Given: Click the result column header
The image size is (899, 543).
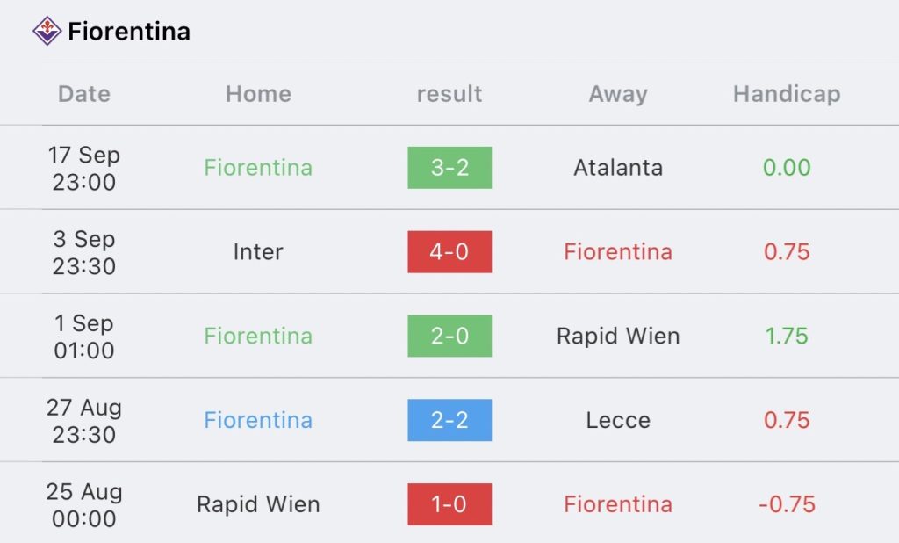Looking at the screenshot, I should pyautogui.click(x=449, y=94).
